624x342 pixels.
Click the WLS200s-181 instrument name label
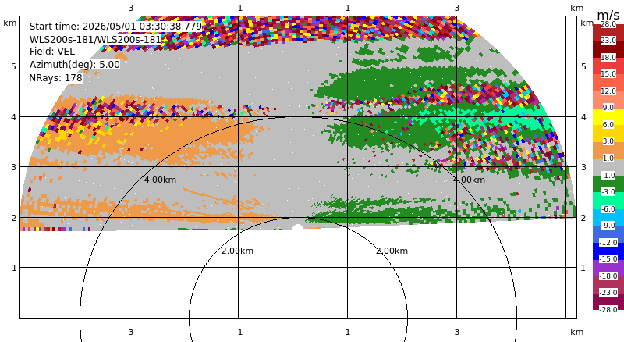95,39
